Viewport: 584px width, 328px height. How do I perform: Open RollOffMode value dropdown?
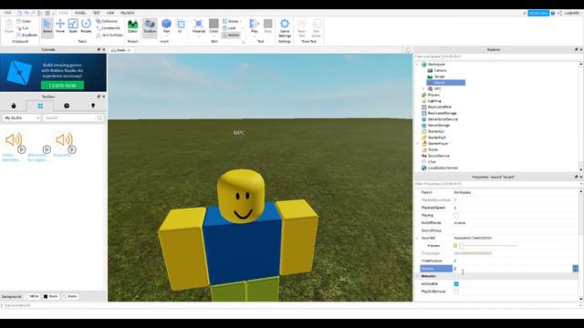(516, 222)
